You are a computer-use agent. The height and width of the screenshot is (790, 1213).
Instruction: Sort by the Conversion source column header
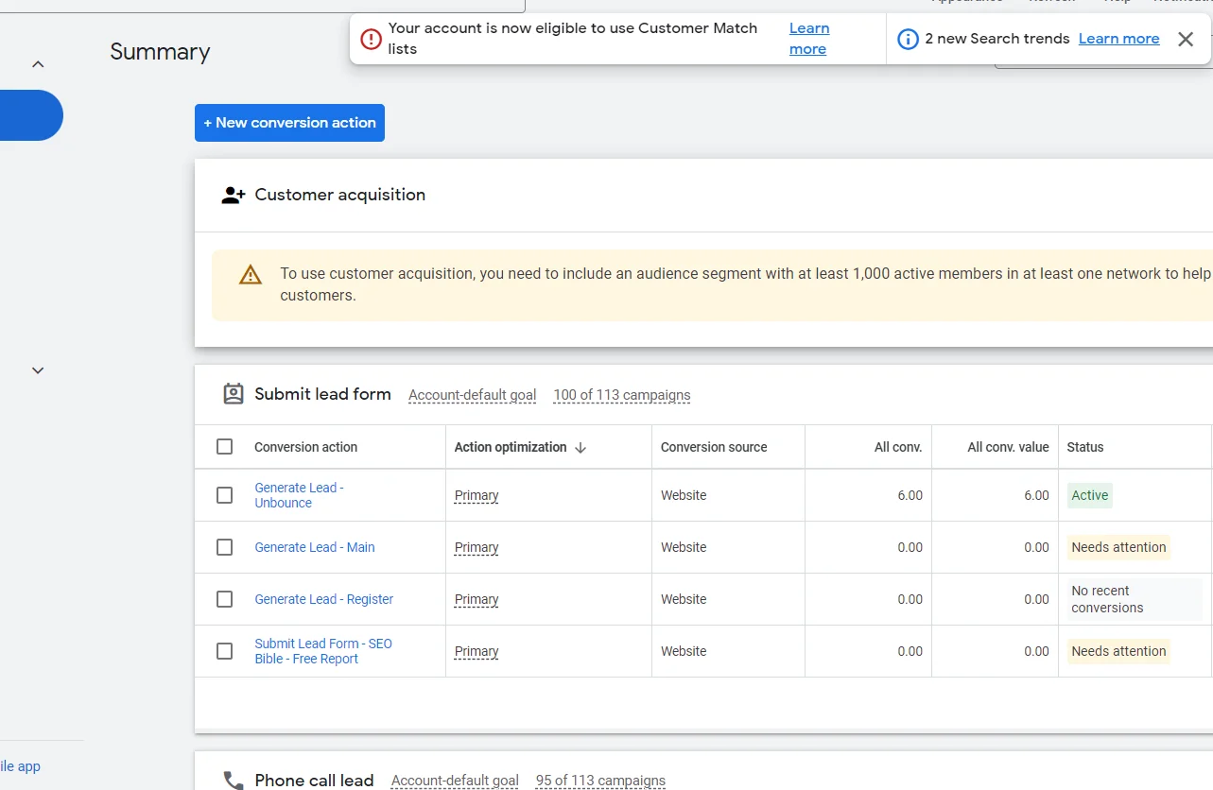coord(714,447)
